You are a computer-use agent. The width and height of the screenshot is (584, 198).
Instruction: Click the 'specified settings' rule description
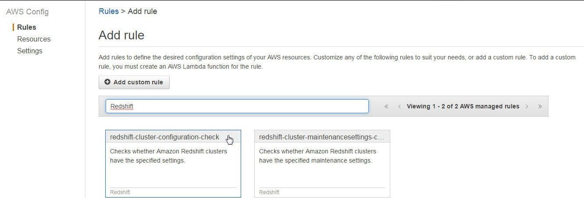pyautogui.click(x=168, y=156)
